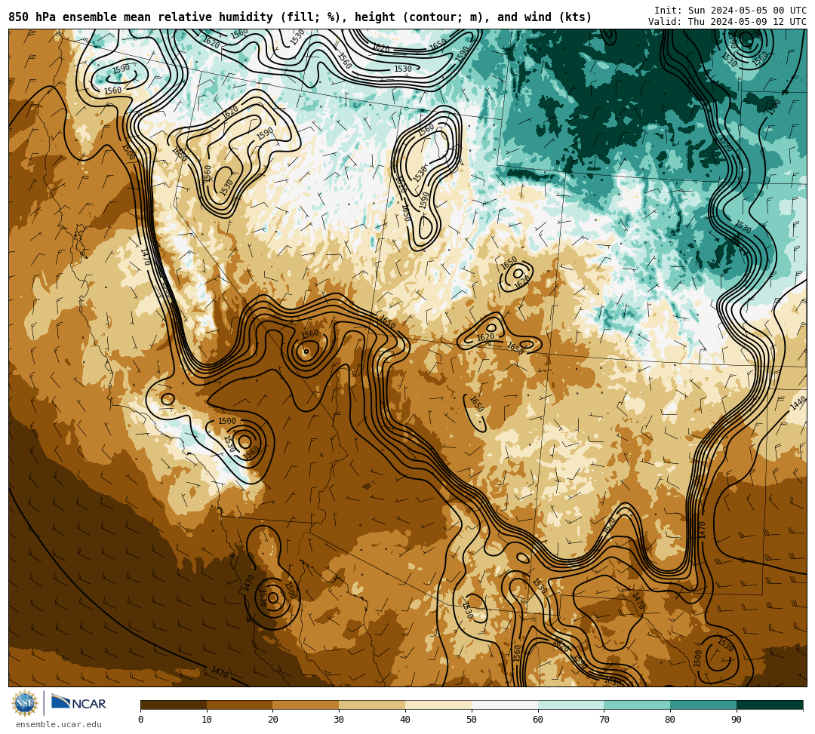The image size is (815, 734).
Task: Click the NSF logo
Action: coord(25,703)
